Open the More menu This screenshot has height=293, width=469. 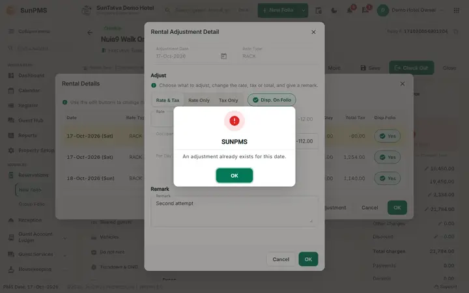click(x=334, y=68)
